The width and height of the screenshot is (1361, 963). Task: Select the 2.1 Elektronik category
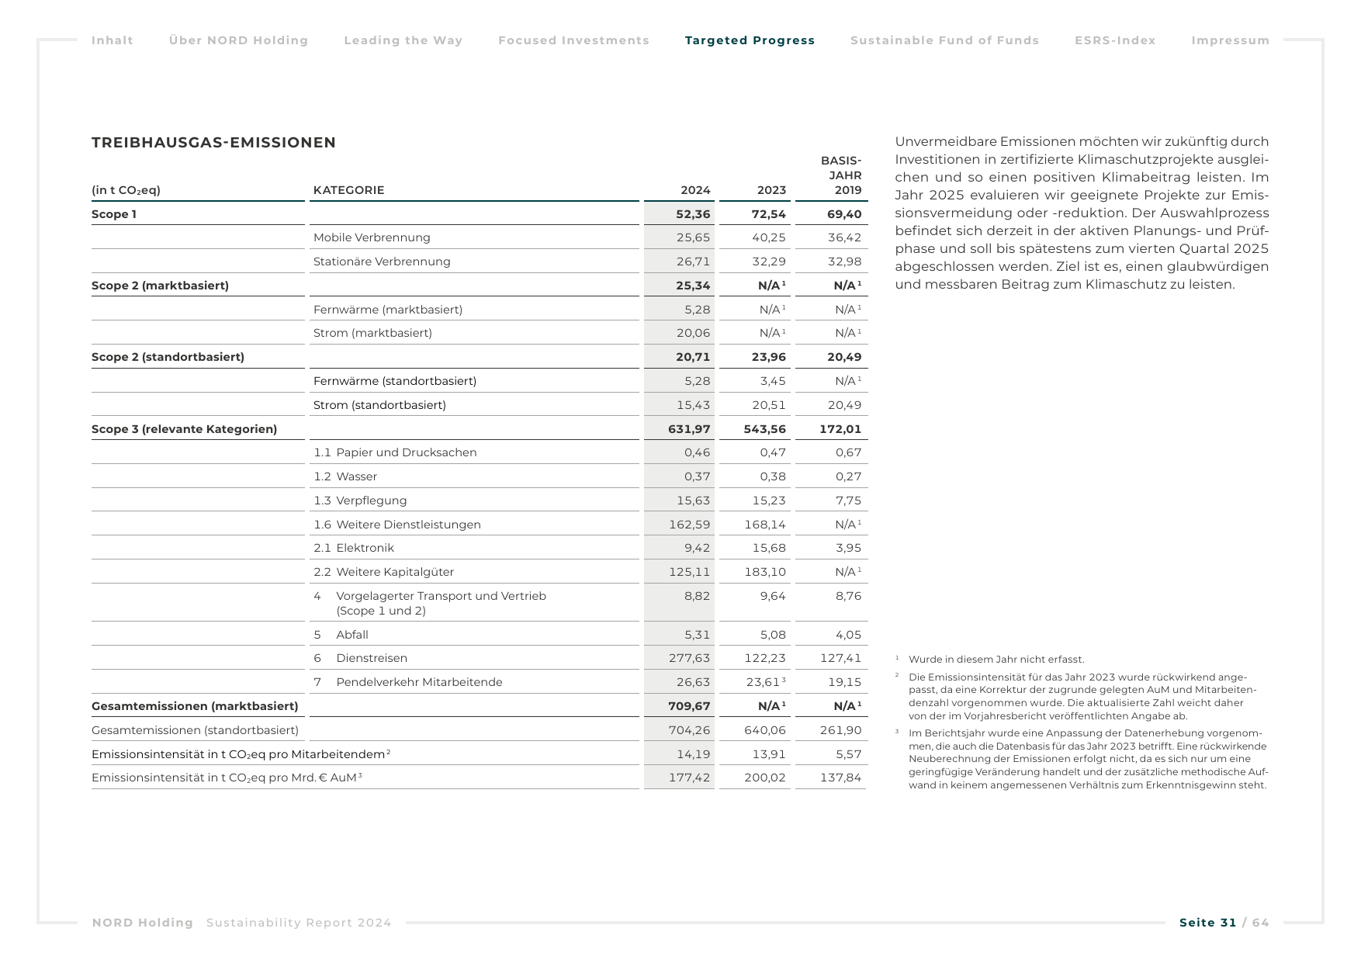click(x=353, y=548)
